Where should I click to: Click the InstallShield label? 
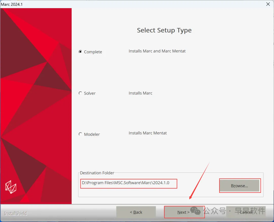pos(15,213)
